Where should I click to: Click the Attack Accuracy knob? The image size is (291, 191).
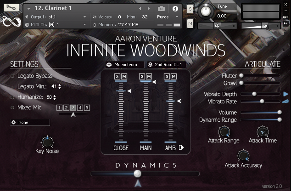[243, 155]
